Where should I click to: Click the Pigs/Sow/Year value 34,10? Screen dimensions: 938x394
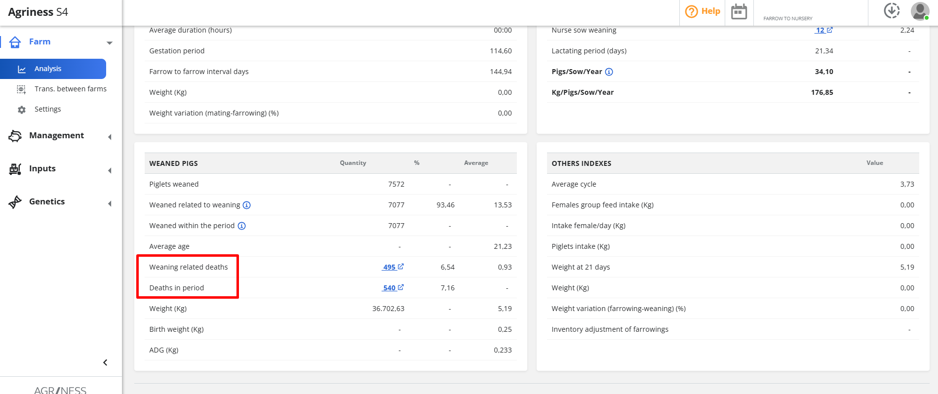[824, 72]
